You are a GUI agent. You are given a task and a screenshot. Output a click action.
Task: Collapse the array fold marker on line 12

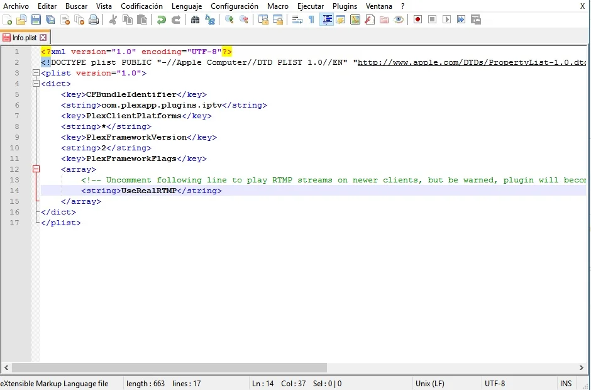click(x=36, y=169)
